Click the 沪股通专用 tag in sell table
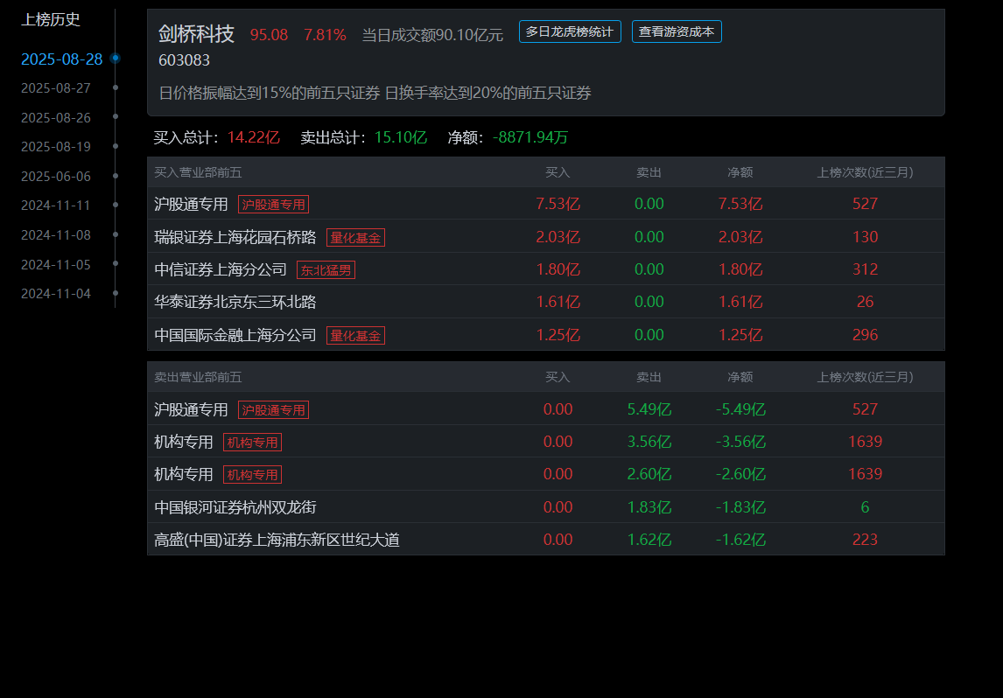Viewport: 1003px width, 698px height. click(273, 409)
